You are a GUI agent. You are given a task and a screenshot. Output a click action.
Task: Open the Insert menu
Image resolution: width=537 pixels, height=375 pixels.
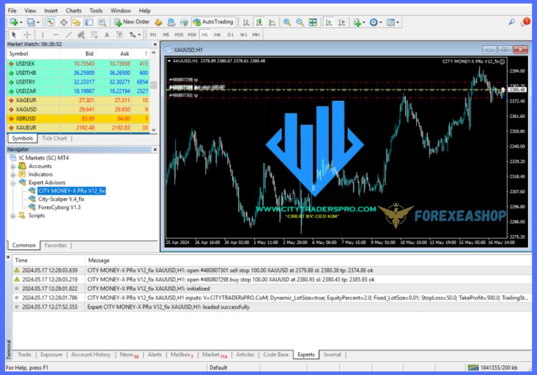pos(51,11)
